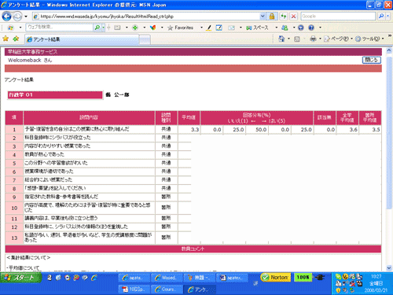Image resolution: width=393 pixels, height=295 pixels.
Task: Expand the address bar URL history dropdown
Action: pos(263,17)
